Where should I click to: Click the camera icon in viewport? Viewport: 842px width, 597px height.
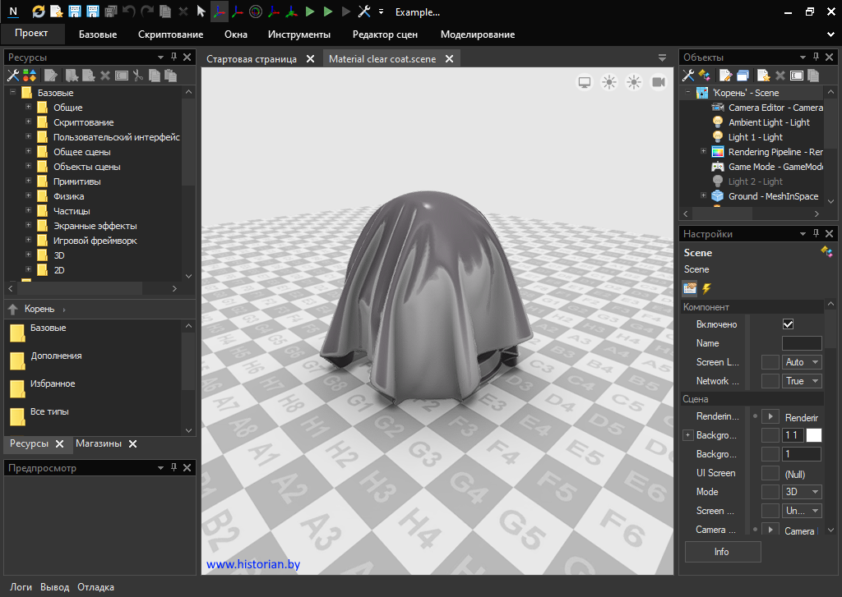pos(659,82)
